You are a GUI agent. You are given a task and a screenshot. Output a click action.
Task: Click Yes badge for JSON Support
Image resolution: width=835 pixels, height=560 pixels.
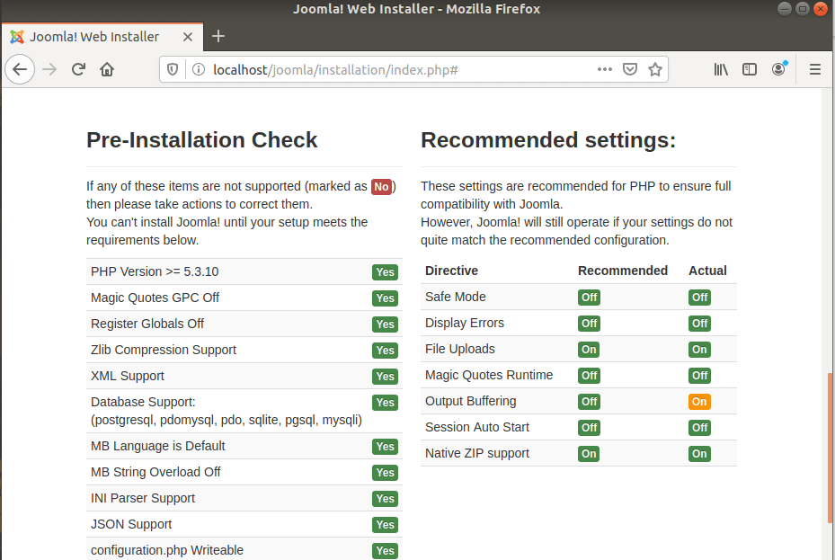(x=385, y=525)
